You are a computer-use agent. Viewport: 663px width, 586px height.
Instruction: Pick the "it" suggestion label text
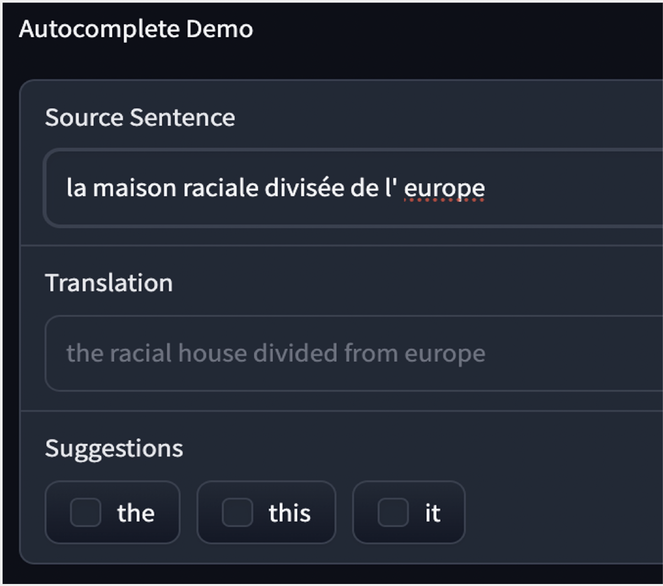[x=433, y=513]
